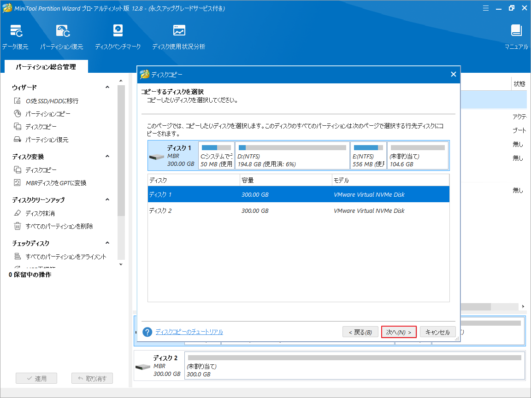
Task: Click パーティション復元 icon in sidebar
Action: (17, 139)
